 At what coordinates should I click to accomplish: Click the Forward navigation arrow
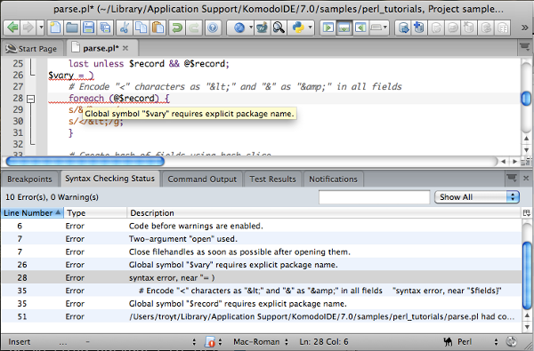coord(28,28)
